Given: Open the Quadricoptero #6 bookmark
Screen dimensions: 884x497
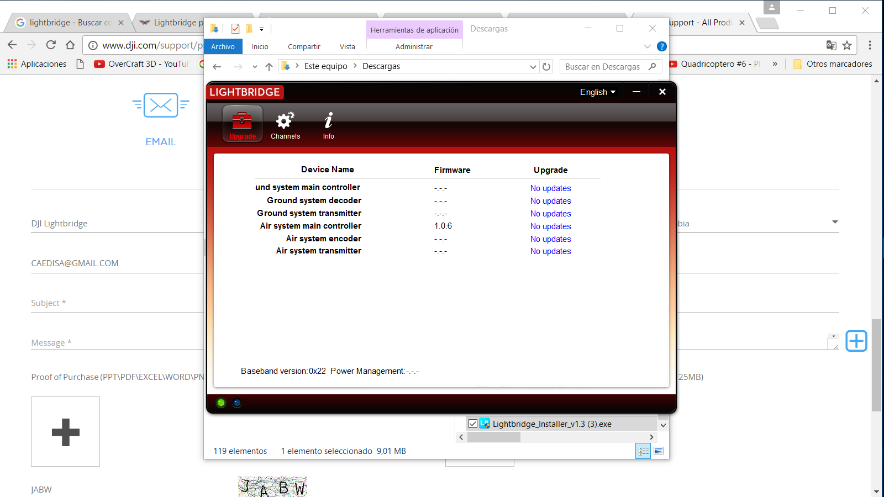Looking at the screenshot, I should [715, 64].
